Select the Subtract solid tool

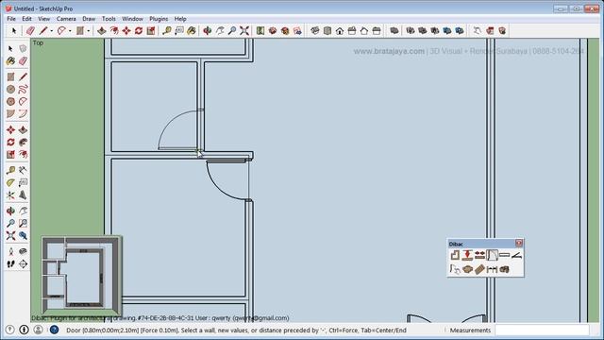(x=435, y=30)
